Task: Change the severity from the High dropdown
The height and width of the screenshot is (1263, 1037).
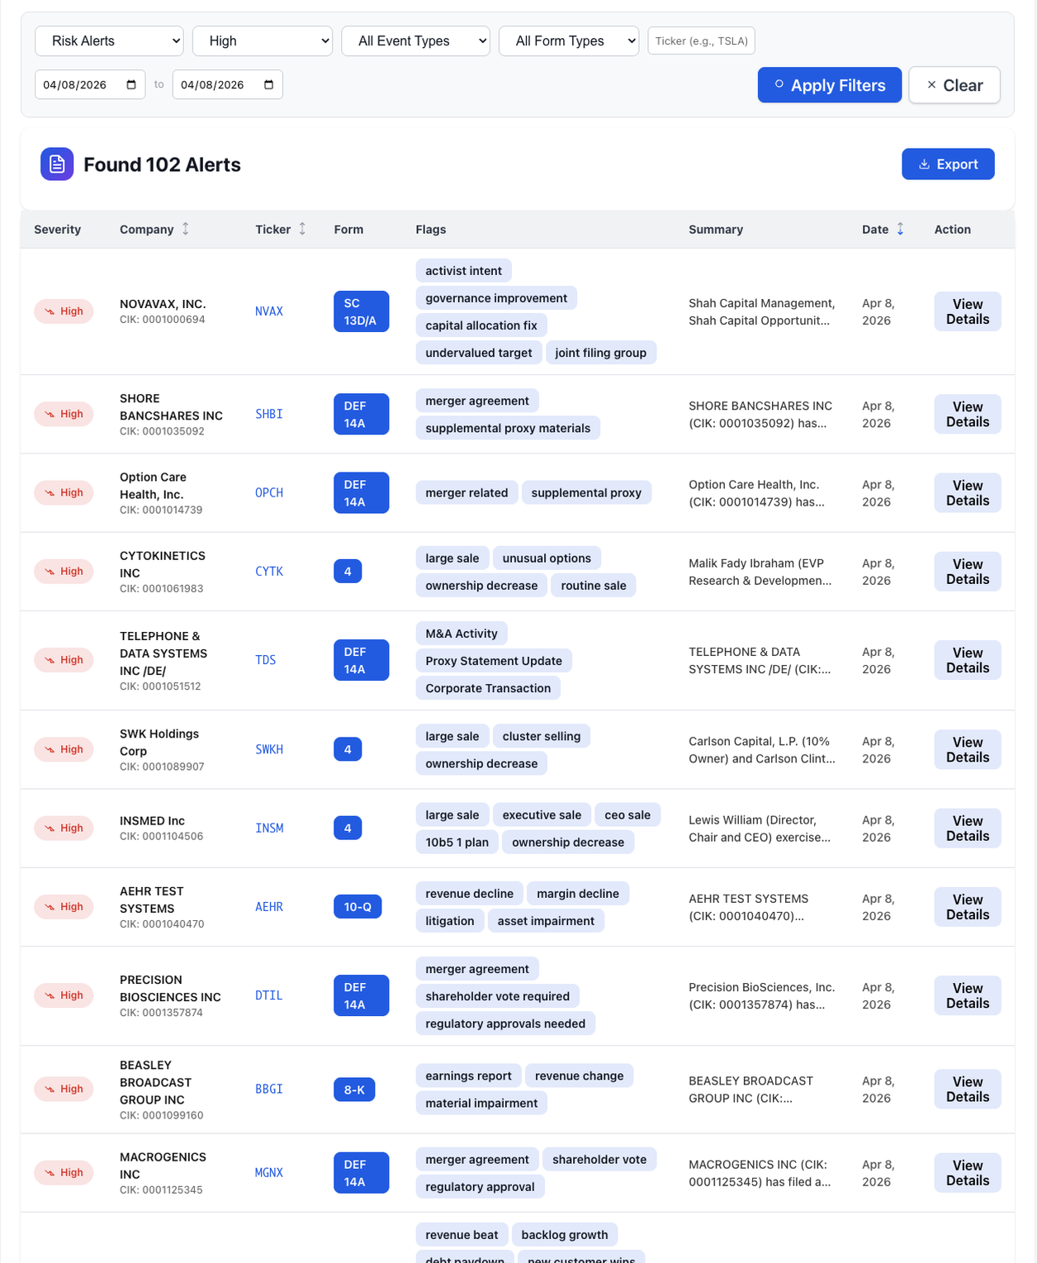Action: (262, 40)
